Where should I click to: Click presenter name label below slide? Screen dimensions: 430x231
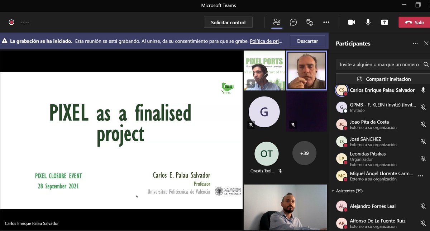32,223
